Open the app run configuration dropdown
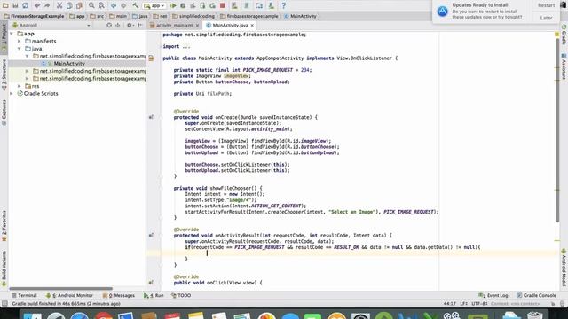Image resolution: width=568 pixels, height=319 pixels. pos(154,6)
